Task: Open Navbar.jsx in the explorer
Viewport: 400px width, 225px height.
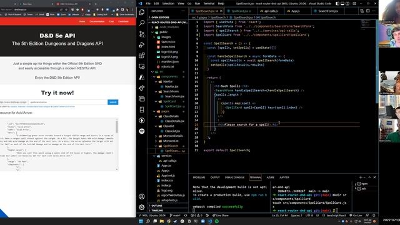Action: coord(171,86)
